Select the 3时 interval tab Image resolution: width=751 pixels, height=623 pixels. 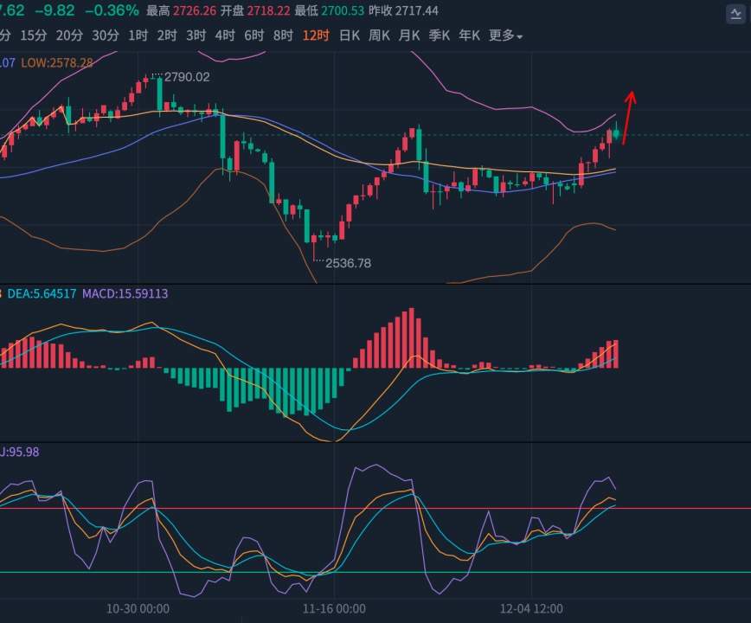click(196, 35)
